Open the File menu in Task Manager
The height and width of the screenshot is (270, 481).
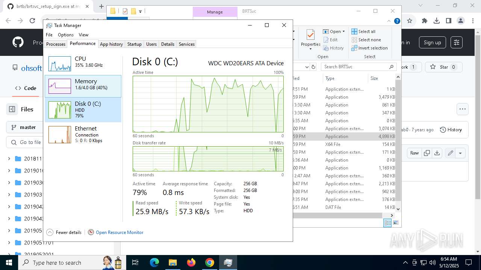click(49, 35)
